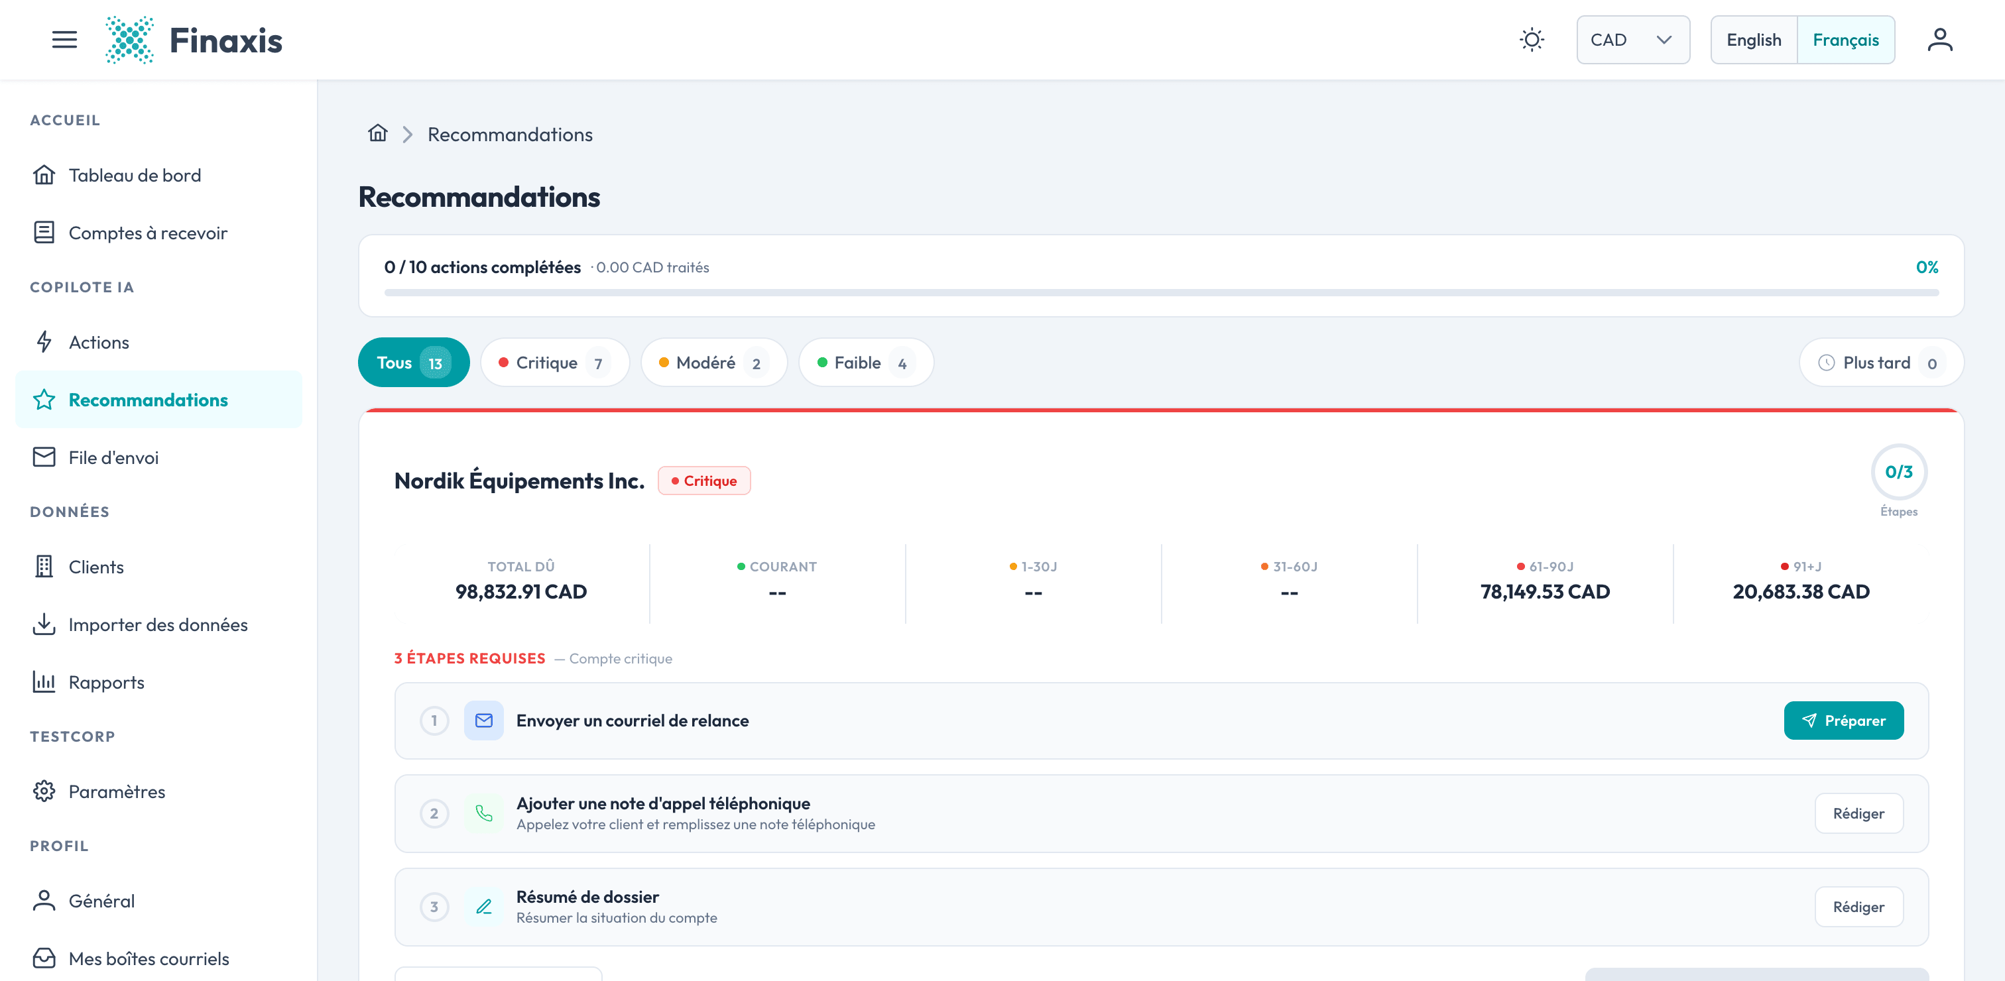2005x981 pixels.
Task: Select the Français language option
Action: (1845, 40)
